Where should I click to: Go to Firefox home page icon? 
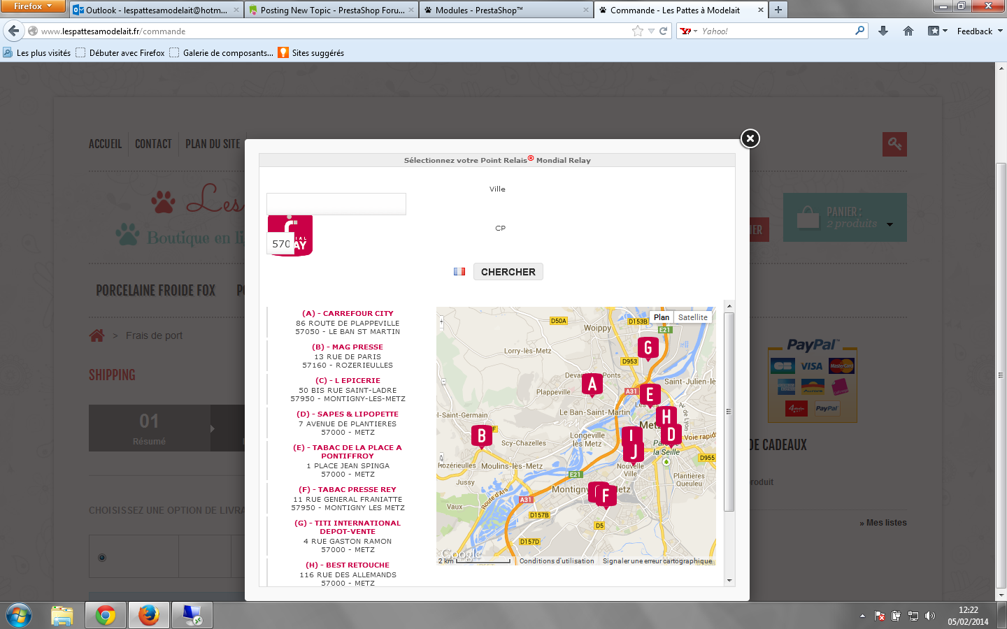point(908,31)
